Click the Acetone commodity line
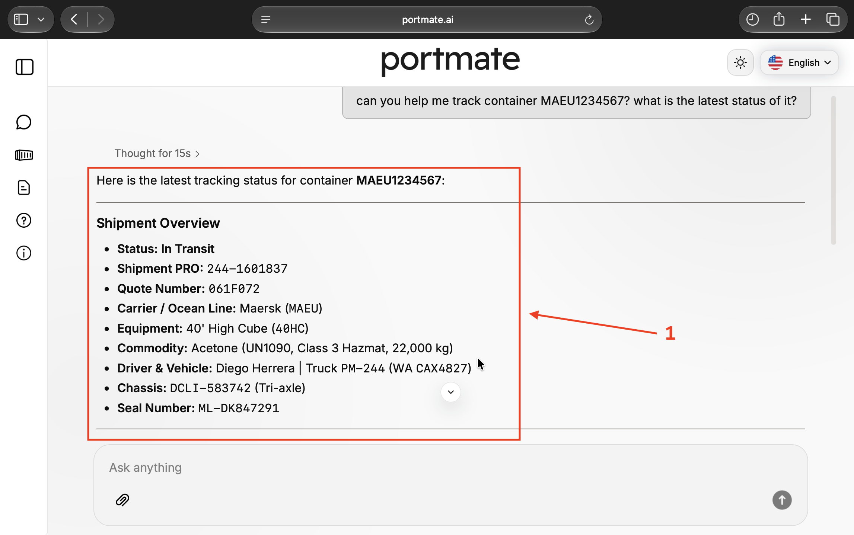The image size is (854, 535). pyautogui.click(x=285, y=348)
